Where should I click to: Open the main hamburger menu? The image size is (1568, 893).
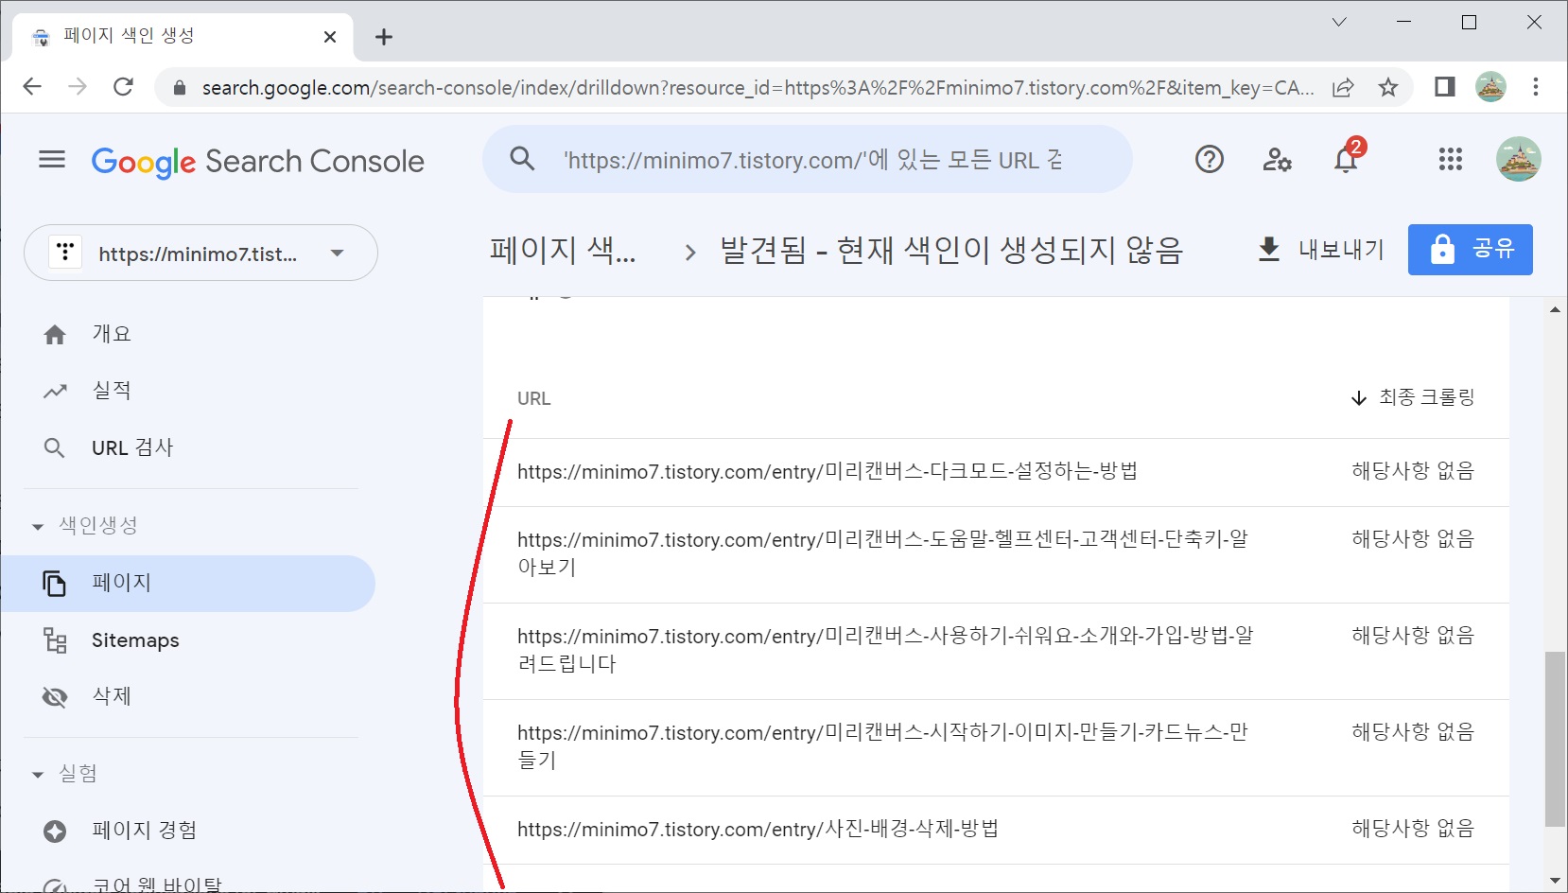coord(52,159)
